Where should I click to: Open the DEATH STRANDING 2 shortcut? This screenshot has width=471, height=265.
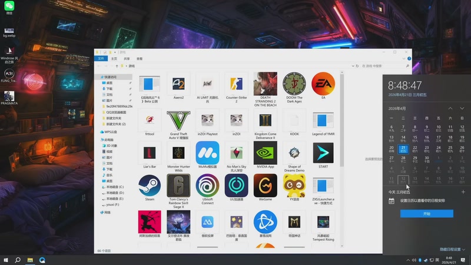[x=266, y=90]
